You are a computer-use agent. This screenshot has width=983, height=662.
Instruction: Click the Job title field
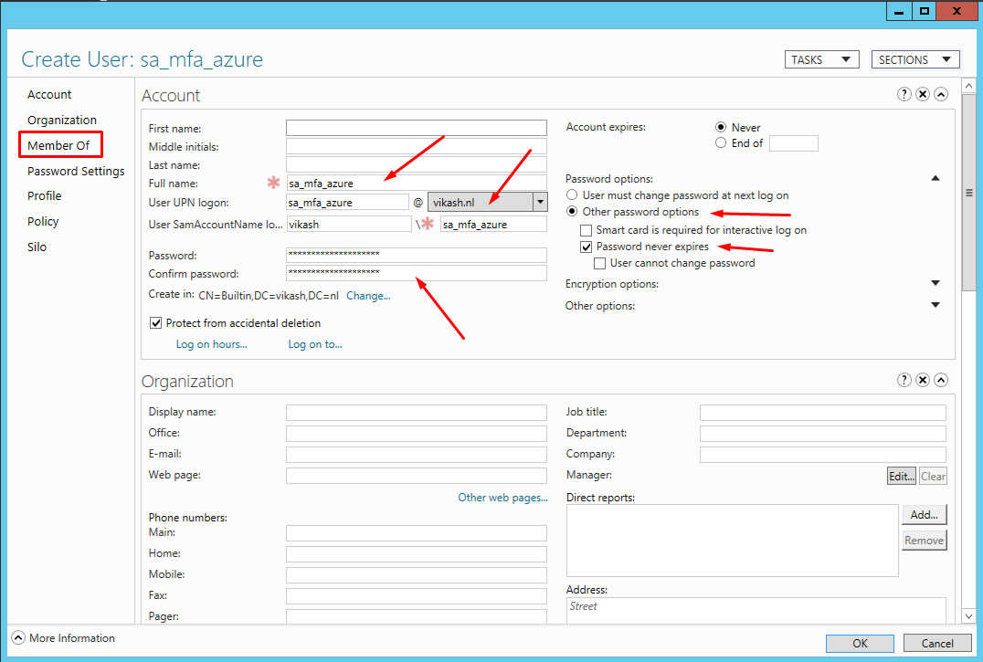[x=822, y=412]
